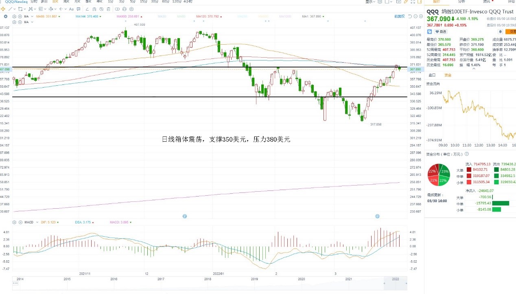Remove the first MA indicator

point(20,16)
